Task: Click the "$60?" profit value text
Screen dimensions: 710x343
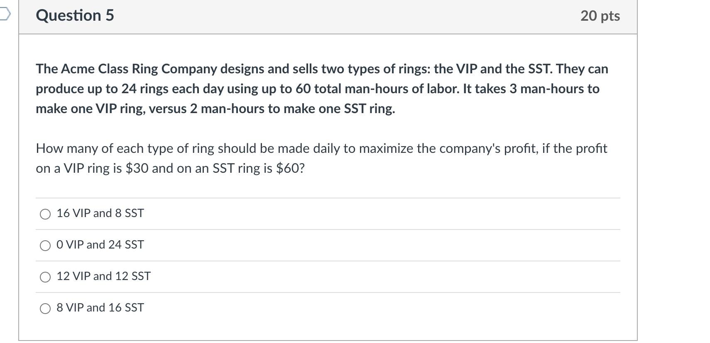Action: tap(290, 168)
